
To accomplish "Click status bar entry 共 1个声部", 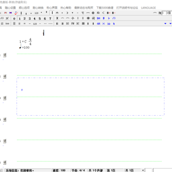I will tap(96, 171).
